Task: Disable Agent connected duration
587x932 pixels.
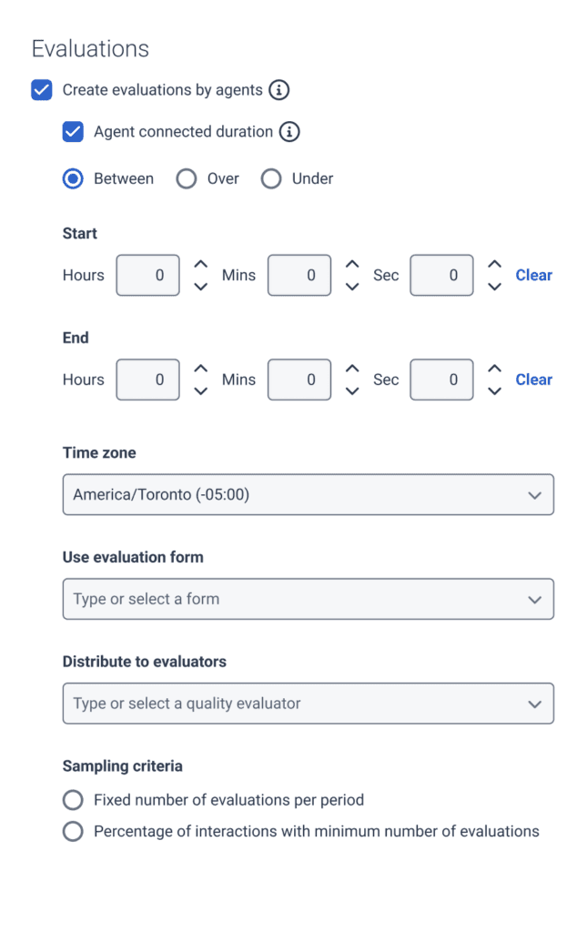Action: click(x=73, y=131)
